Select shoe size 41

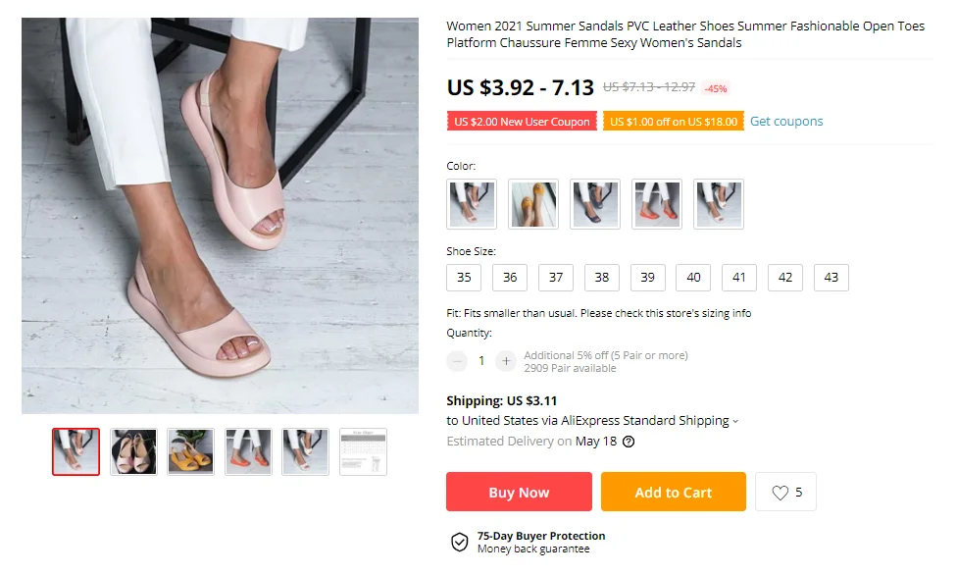pyautogui.click(x=739, y=278)
